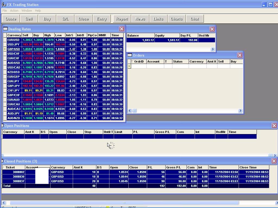
Task: Select the USD/JPY currency row
Action: 65,44
